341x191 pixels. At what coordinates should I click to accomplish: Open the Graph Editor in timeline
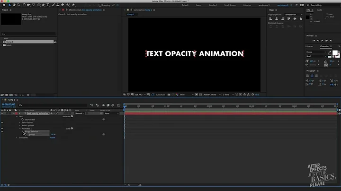coord(119,105)
